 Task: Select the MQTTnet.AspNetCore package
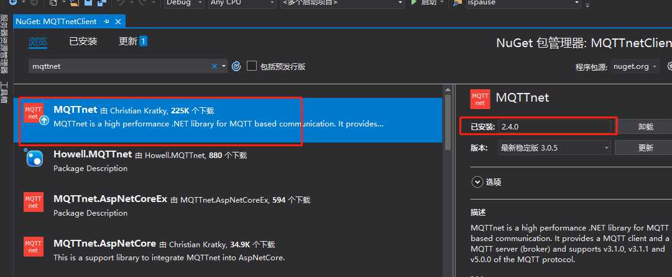click(228, 254)
